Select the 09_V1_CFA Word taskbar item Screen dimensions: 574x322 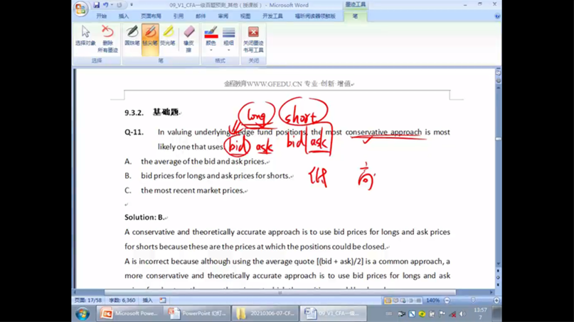coord(333,313)
